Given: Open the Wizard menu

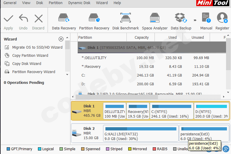Looking at the screenshot, I should point(102,3).
